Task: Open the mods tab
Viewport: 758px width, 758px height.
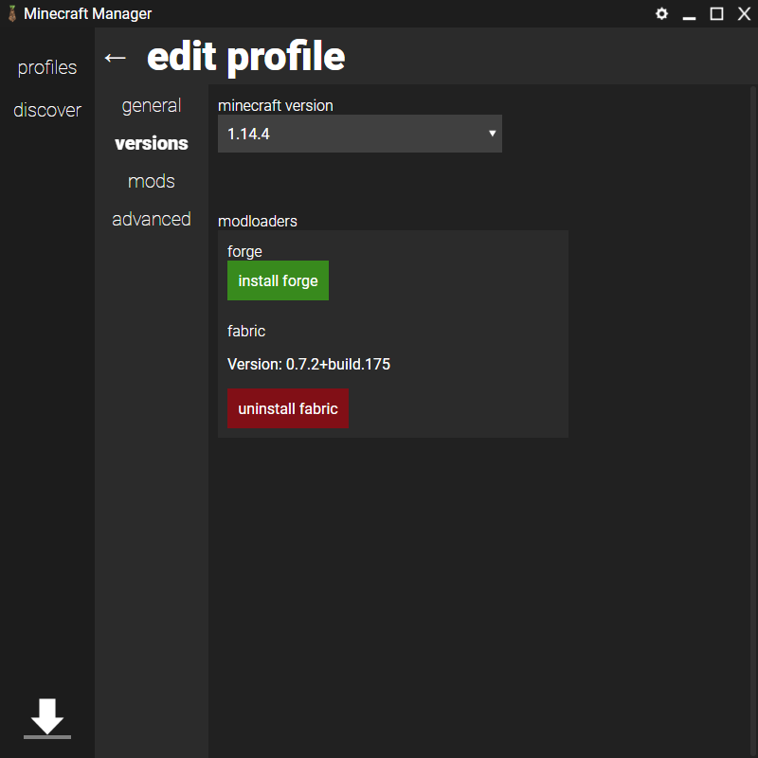Action: tap(152, 181)
